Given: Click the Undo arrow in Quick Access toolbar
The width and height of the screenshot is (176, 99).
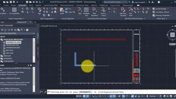Looking at the screenshot, I should (17, 2).
